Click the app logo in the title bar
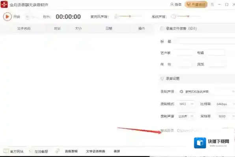The width and height of the screenshot is (235, 157). pos(4,4)
